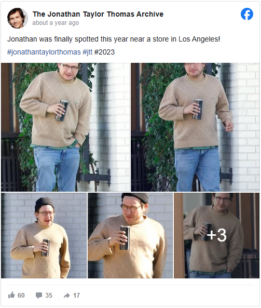Click the #2023 hashtag text

[104, 52]
